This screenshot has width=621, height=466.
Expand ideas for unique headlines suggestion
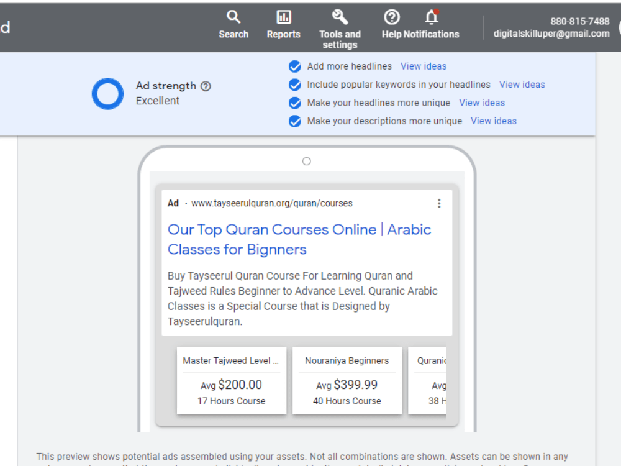point(482,103)
